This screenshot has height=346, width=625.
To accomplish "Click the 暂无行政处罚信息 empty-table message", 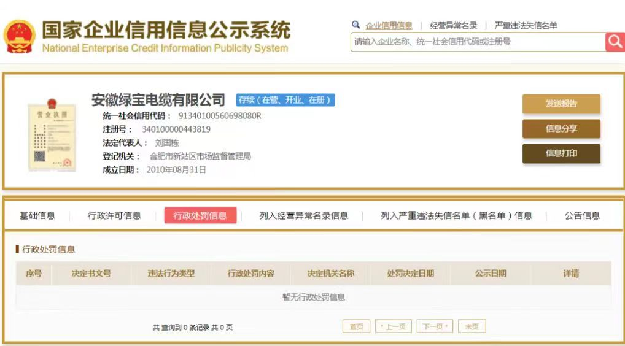I will pyautogui.click(x=314, y=298).
